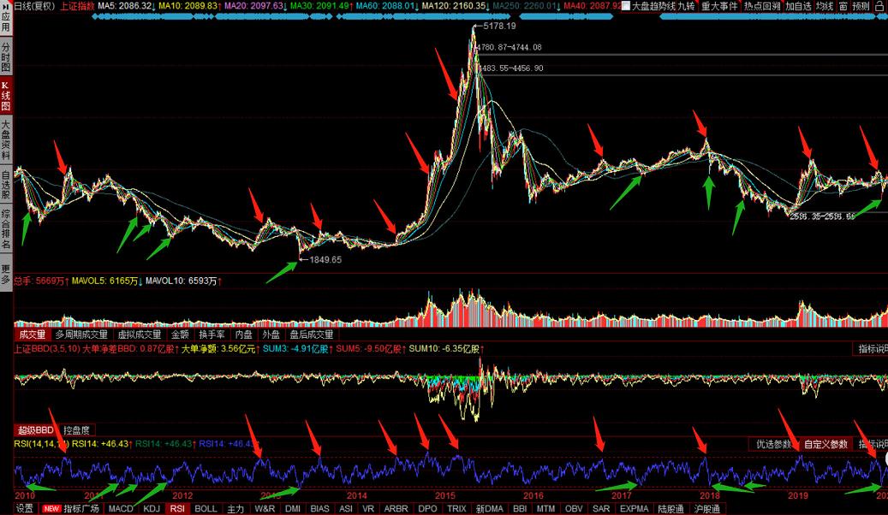Click the RSI(14,14,14) parameter label
This screenshot has width=888, height=515.
coord(42,444)
